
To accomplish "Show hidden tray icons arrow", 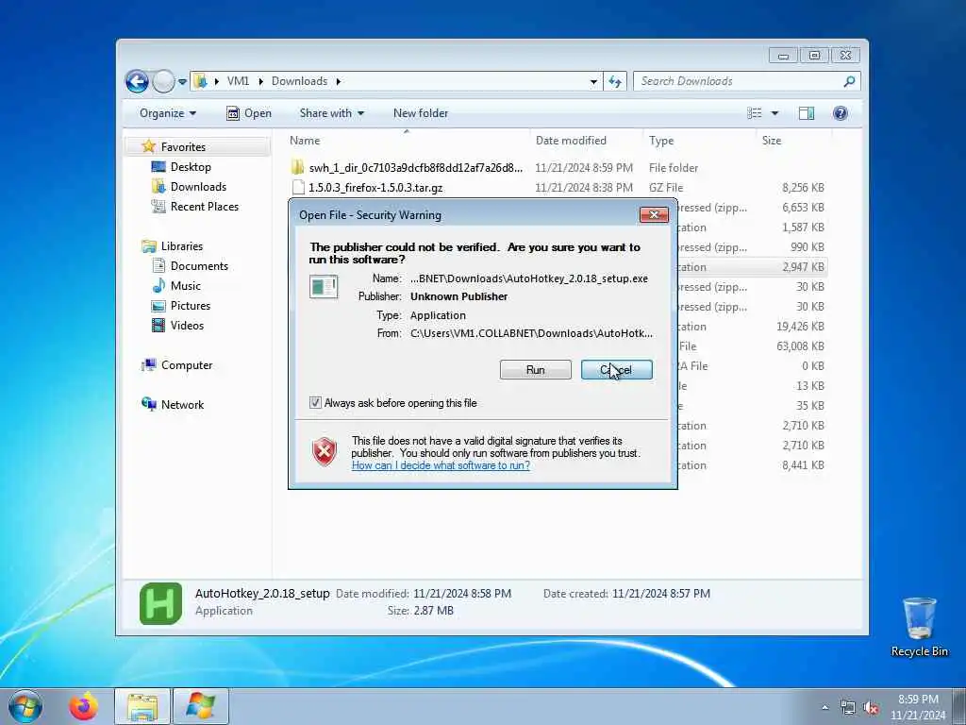I will (824, 708).
